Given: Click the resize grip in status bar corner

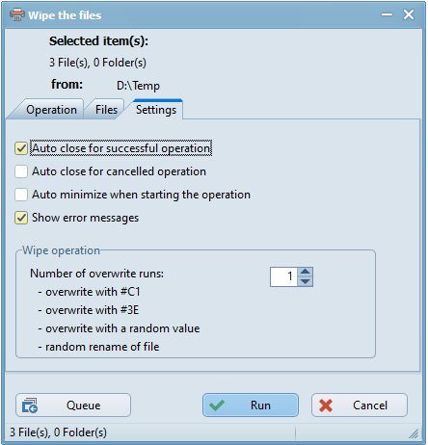Looking at the screenshot, I should pos(414,433).
